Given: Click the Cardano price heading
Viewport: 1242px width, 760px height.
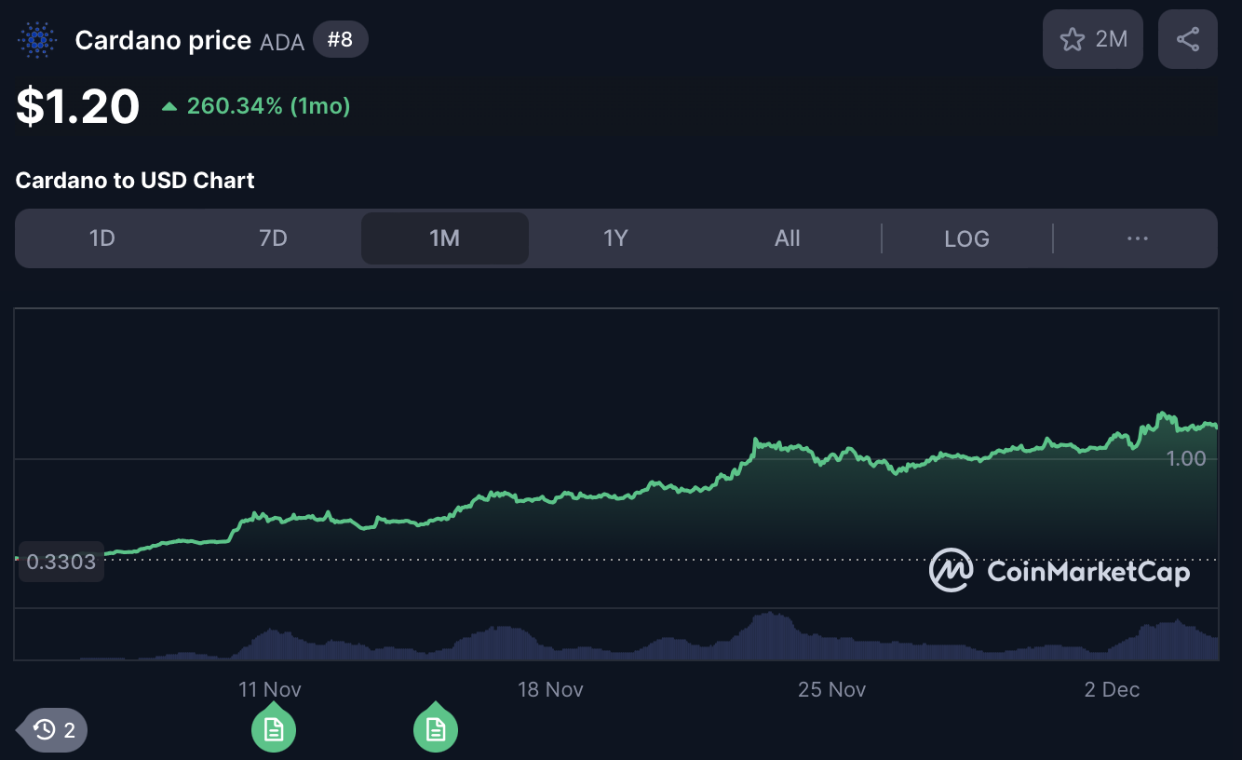Looking at the screenshot, I should click(163, 40).
